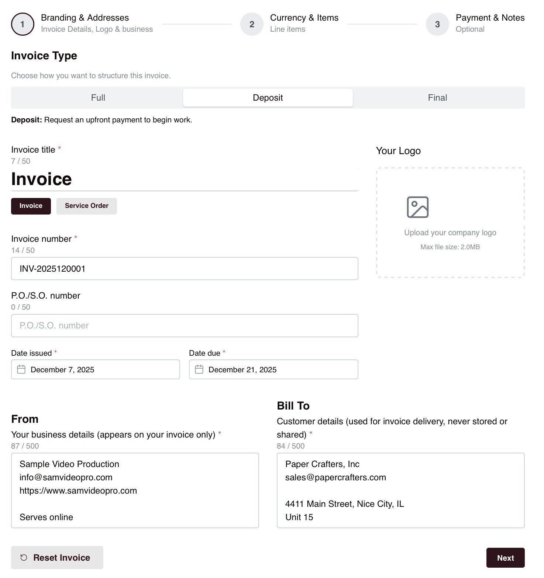The image size is (544, 578).
Task: Click the step 2 numbered circle
Action: (x=252, y=24)
